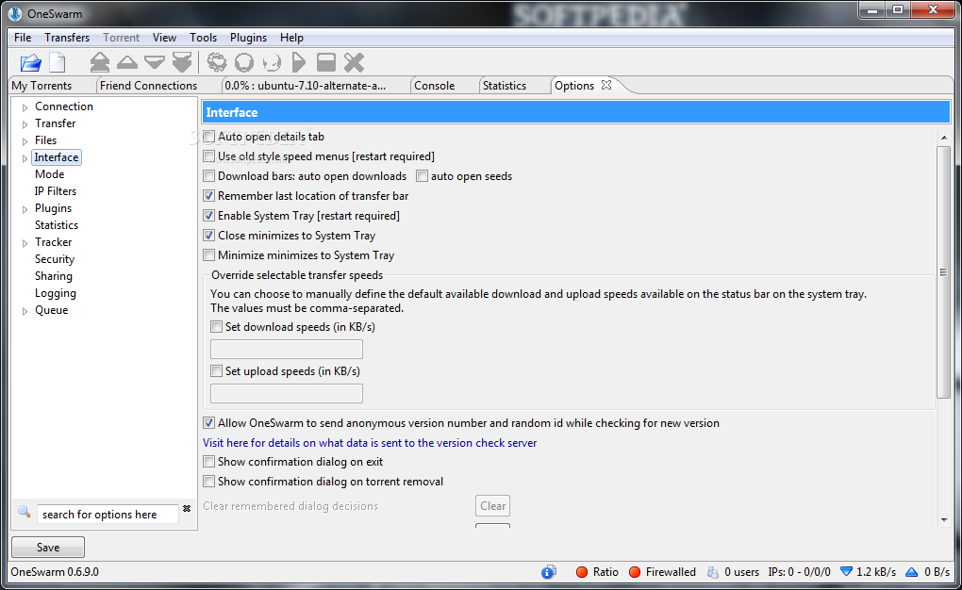Viewport: 962px width, 590px height.
Task: Click the search for options input field
Action: tap(108, 514)
